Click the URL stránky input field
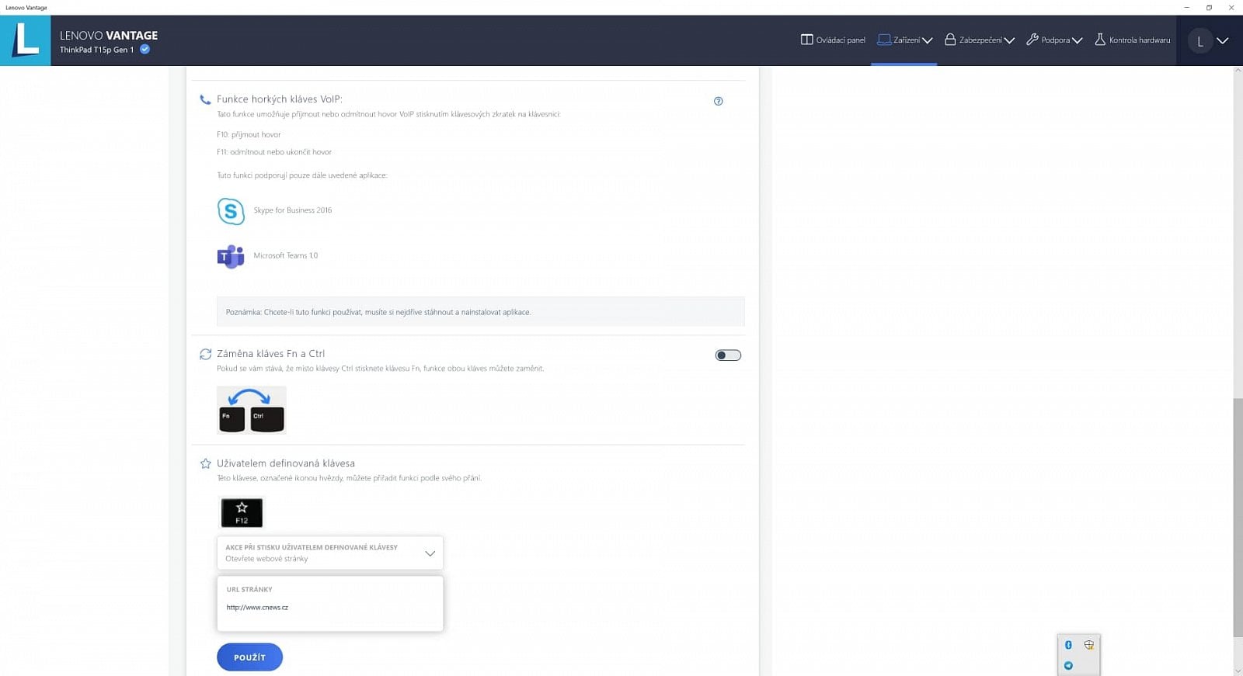Image resolution: width=1243 pixels, height=676 pixels. 330,608
